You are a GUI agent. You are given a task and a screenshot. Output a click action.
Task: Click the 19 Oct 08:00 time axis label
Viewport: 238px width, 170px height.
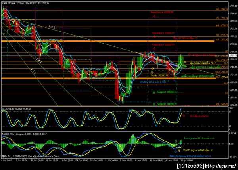click(x=67, y=160)
